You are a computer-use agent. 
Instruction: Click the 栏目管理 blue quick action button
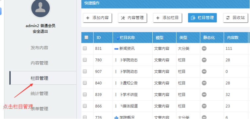[202, 18]
